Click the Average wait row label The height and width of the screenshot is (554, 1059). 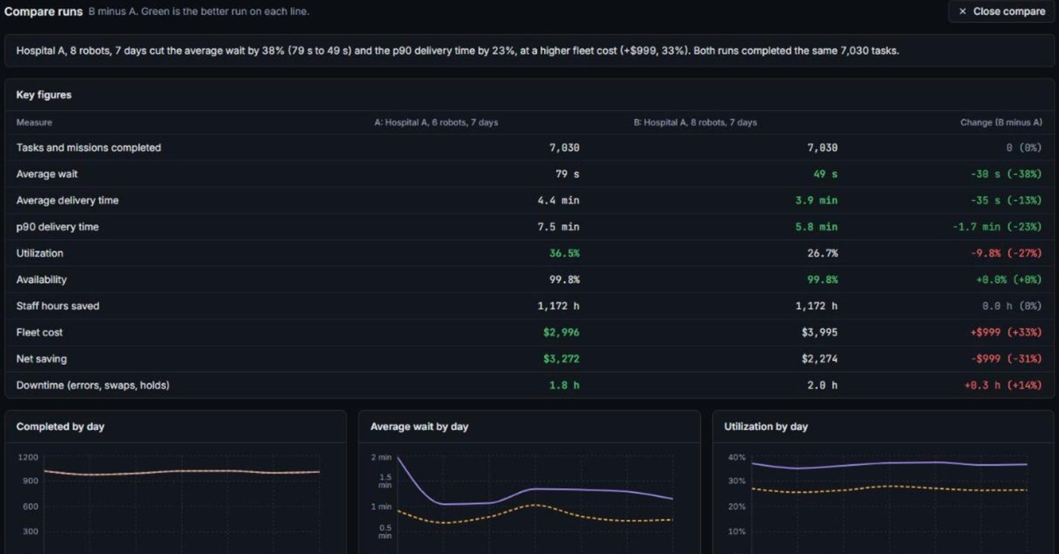point(46,174)
